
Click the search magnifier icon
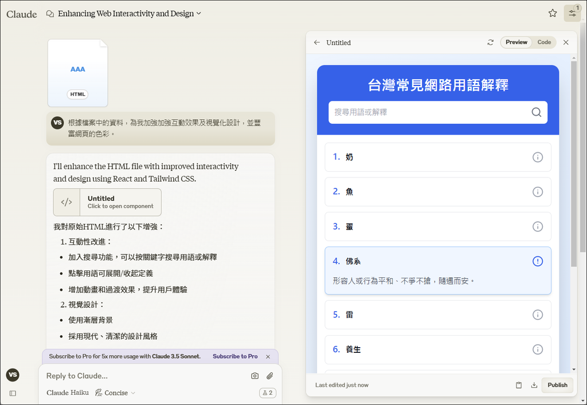536,112
